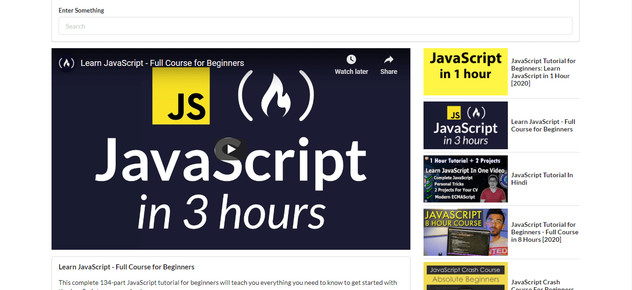Select 'JavaScript Tutorial In Hindi' title
Image resolution: width=632 pixels, height=290 pixels.
click(542, 179)
